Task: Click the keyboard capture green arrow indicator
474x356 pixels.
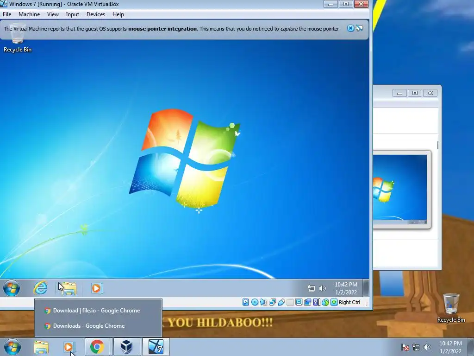Action: tap(334, 302)
